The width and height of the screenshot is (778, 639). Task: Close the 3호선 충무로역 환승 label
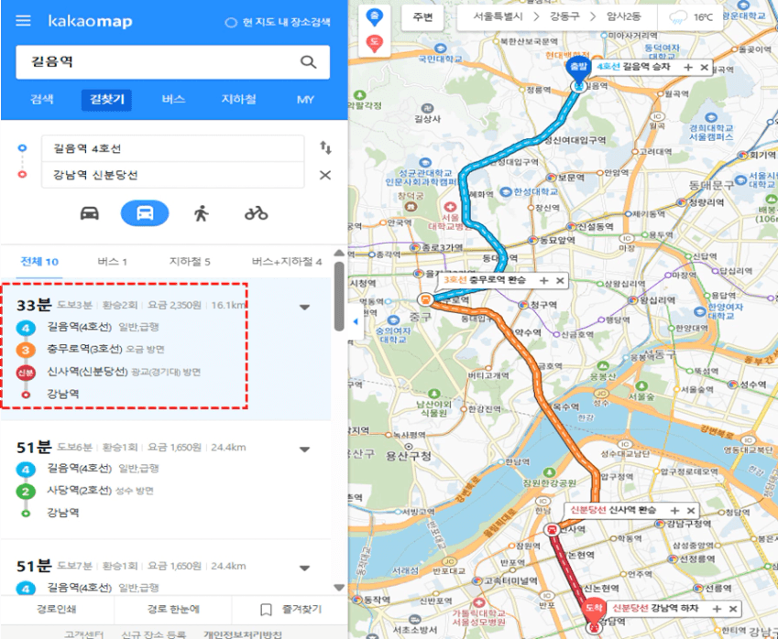pos(560,280)
